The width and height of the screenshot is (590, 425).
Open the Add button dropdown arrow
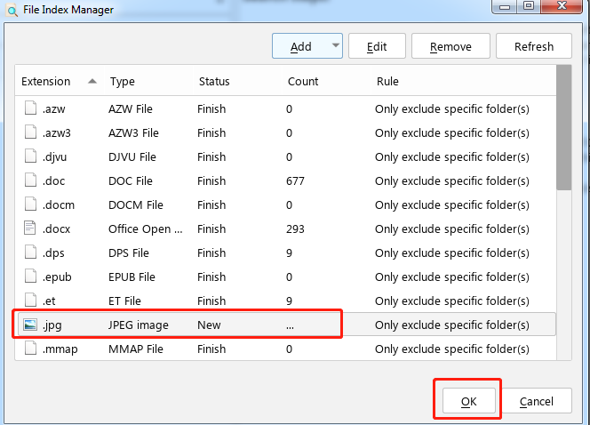tap(336, 45)
